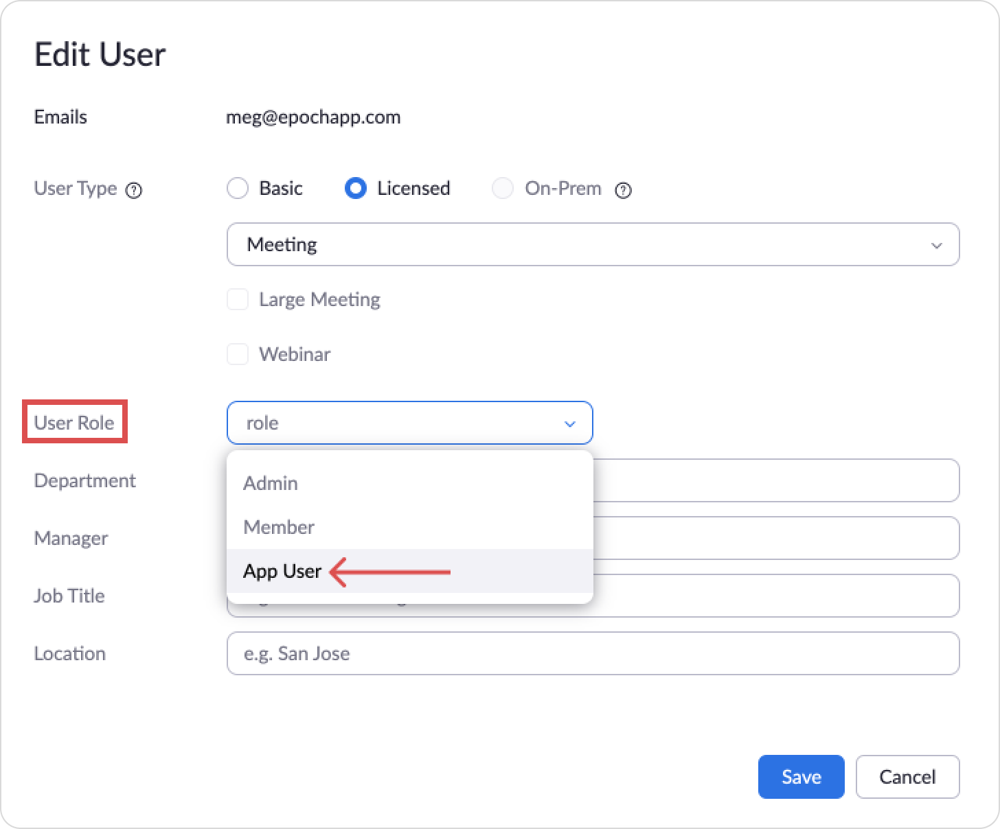Select the Member role entry
The width and height of the screenshot is (1000, 829).
tap(278, 527)
